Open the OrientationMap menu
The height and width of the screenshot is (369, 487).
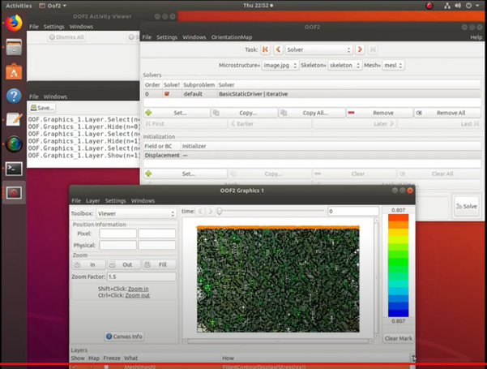pyautogui.click(x=232, y=37)
